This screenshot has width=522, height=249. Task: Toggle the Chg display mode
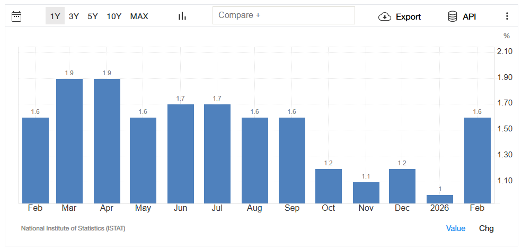[486, 228]
